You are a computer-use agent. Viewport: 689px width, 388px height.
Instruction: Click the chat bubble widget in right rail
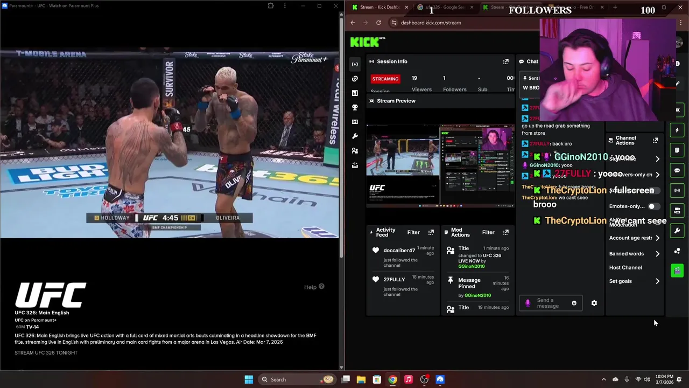tap(677, 170)
